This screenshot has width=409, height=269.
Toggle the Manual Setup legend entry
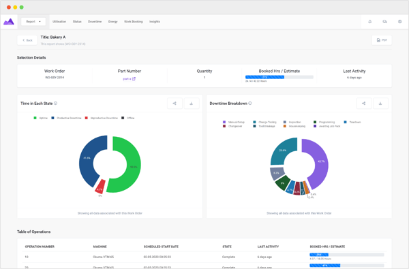[234, 122]
